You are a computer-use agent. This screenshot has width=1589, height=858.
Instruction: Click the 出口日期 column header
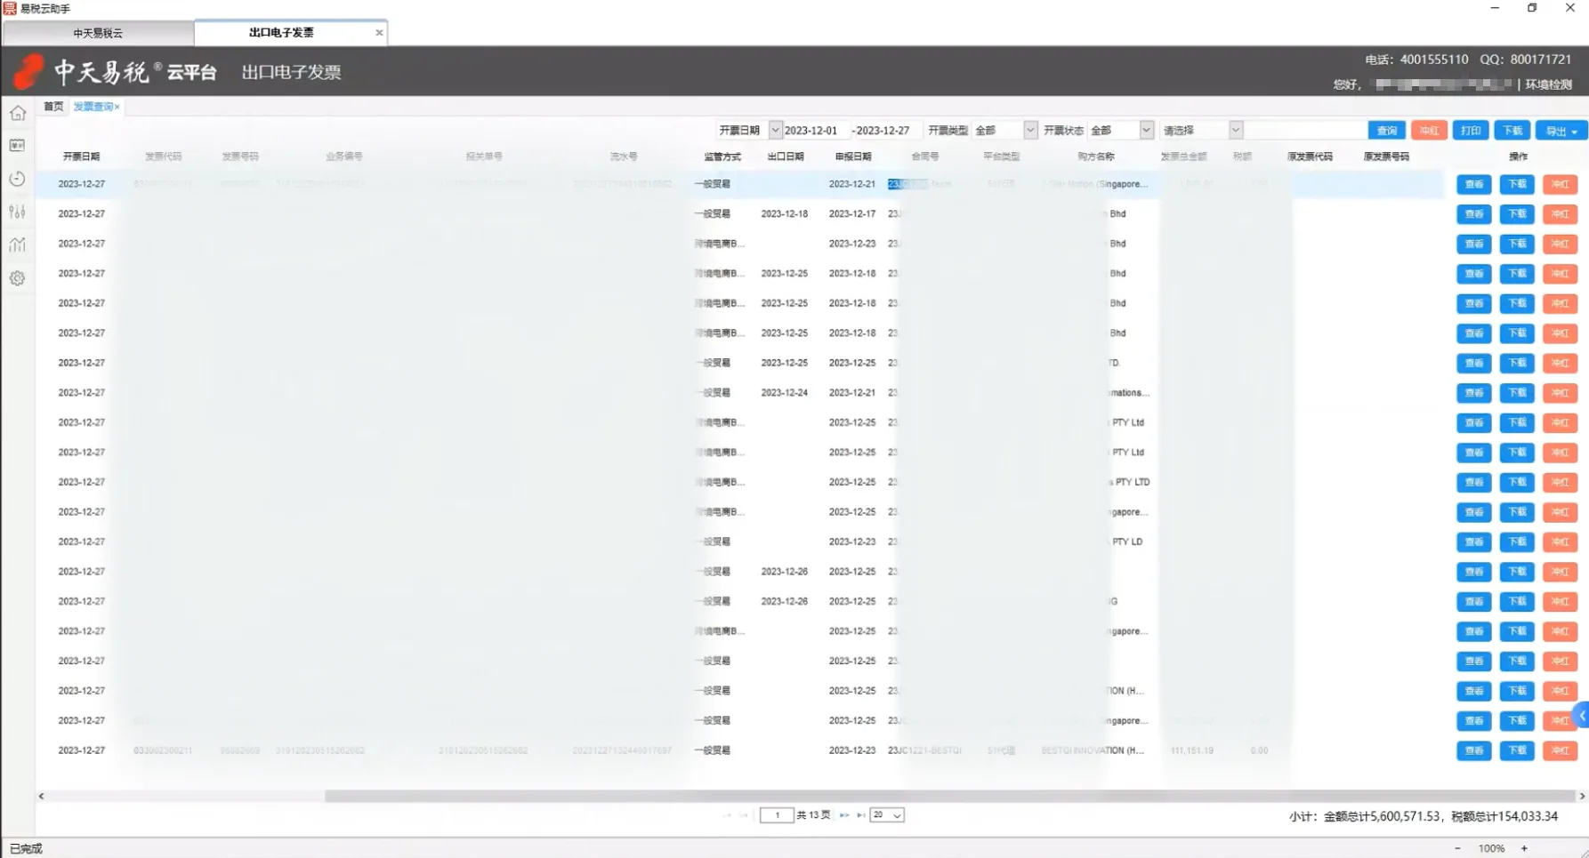[x=786, y=156]
